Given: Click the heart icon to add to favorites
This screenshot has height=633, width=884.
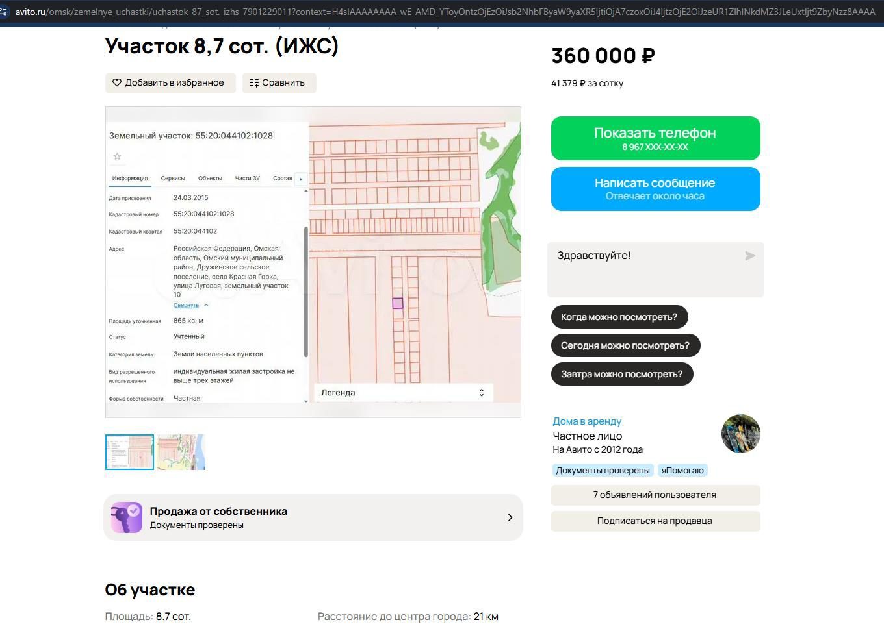Looking at the screenshot, I should (117, 83).
